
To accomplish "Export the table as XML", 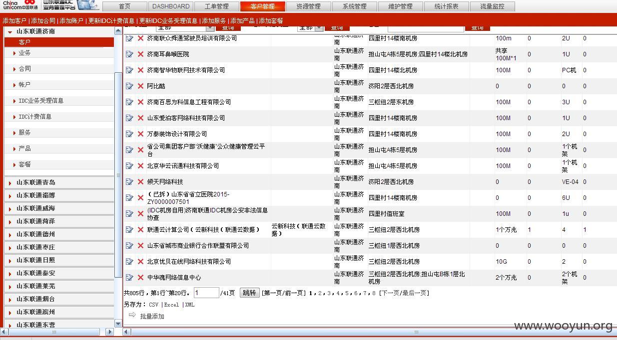I will (190, 305).
